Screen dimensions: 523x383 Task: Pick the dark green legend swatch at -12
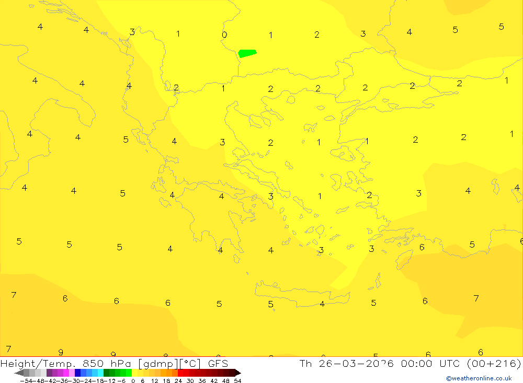106,373
